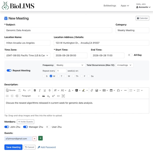The height and width of the screenshot is (152, 153).
Task: Open the Accounts menu
Action: [x=143, y=7]
